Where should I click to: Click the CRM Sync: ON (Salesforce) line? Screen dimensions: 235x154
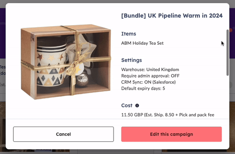pos(148,82)
